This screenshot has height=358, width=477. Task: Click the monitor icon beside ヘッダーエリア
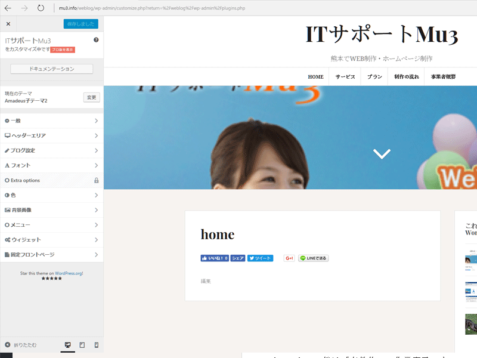[7, 136]
